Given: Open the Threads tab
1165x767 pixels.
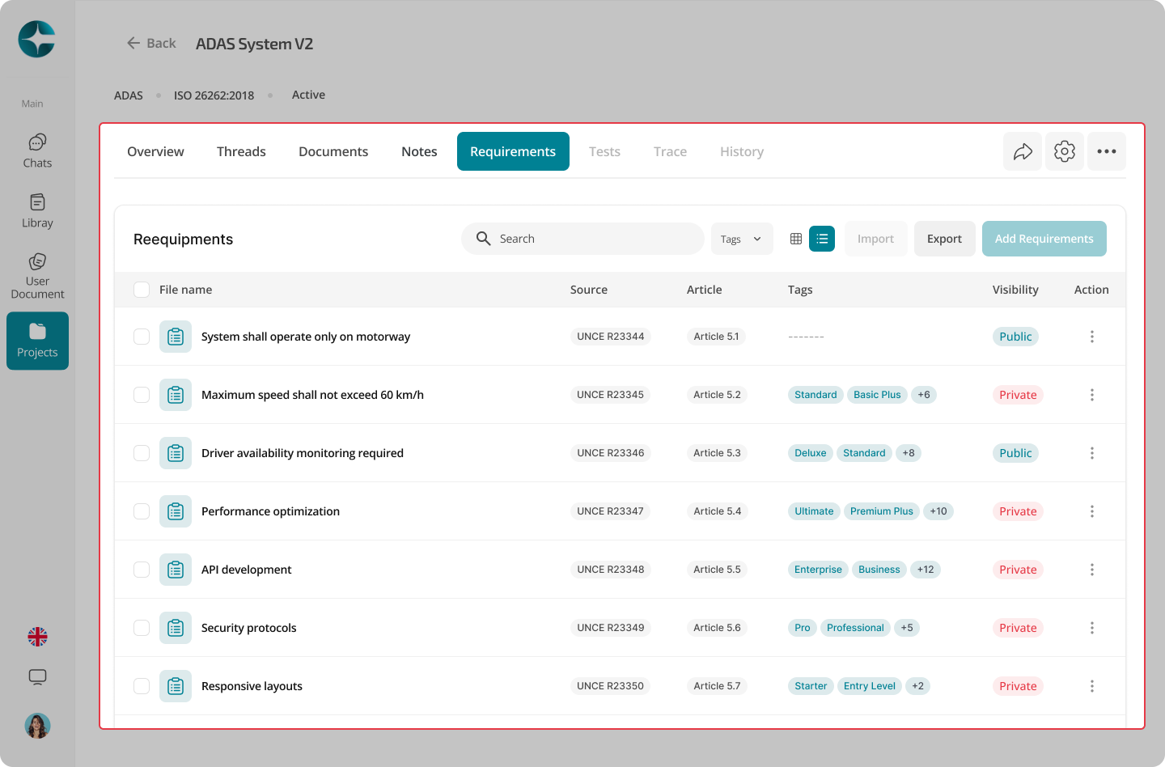Looking at the screenshot, I should [x=241, y=151].
